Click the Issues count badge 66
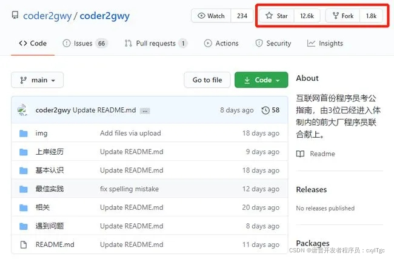394x259 pixels. 101,44
